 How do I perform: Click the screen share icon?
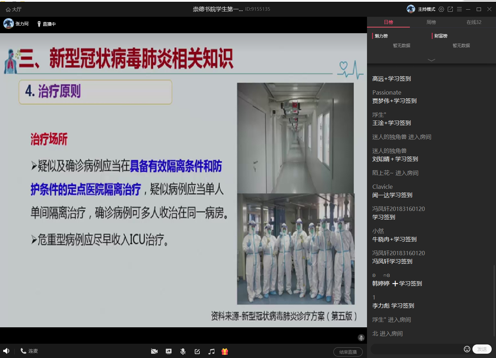[169, 351]
